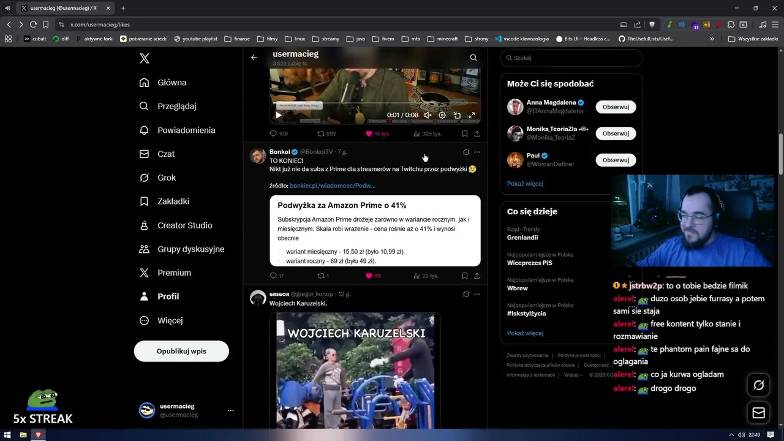The width and height of the screenshot is (784, 441).
Task: Open #Iskstylżycia trend
Action: [x=526, y=314]
